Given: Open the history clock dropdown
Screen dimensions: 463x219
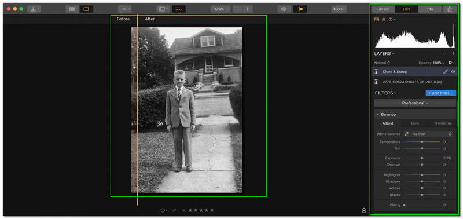Looking at the screenshot, I should 392,20.
